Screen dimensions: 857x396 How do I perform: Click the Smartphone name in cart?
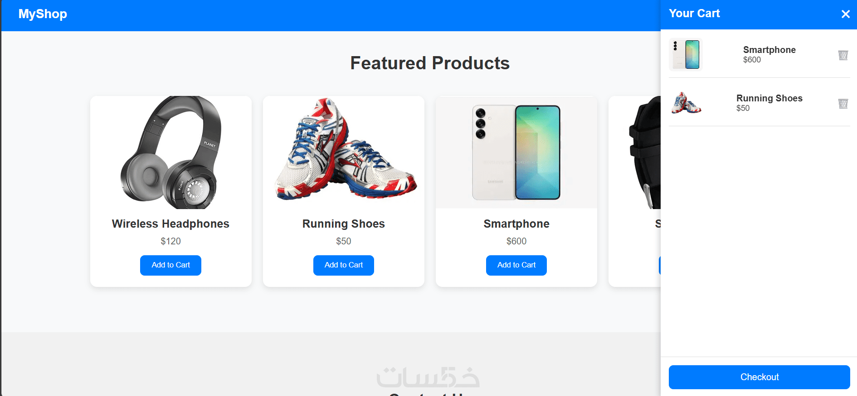pos(769,50)
